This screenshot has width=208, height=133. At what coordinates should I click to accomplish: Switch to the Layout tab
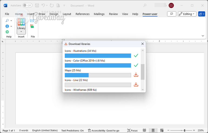click(67, 14)
